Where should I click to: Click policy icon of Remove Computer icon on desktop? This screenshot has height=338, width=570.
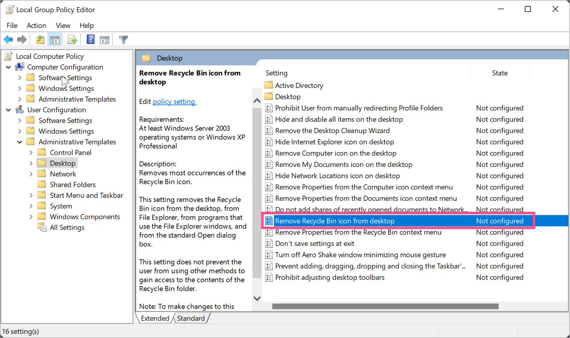(x=269, y=153)
